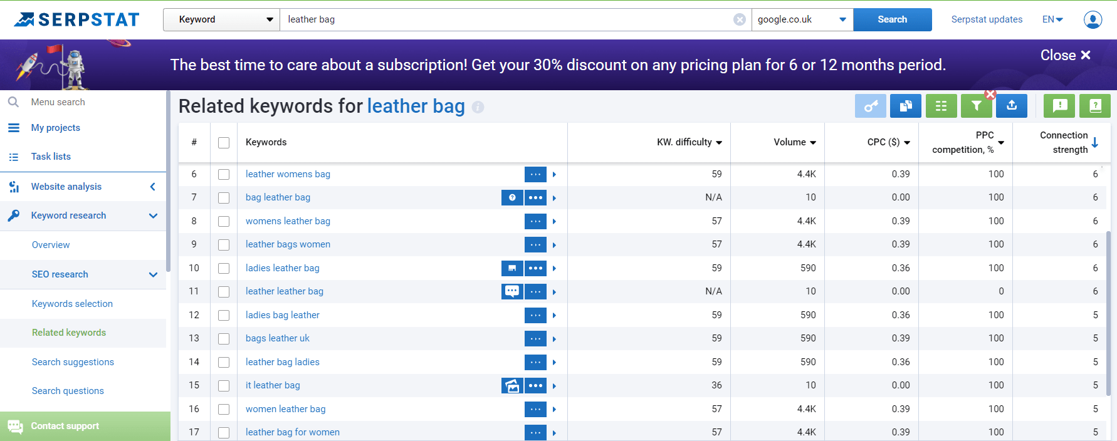
Task: Click the exclamation feedback button
Action: [1059, 106]
